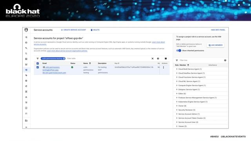Toggle the header select-all checkbox
Screen dimensions: 251x141
[38, 63]
